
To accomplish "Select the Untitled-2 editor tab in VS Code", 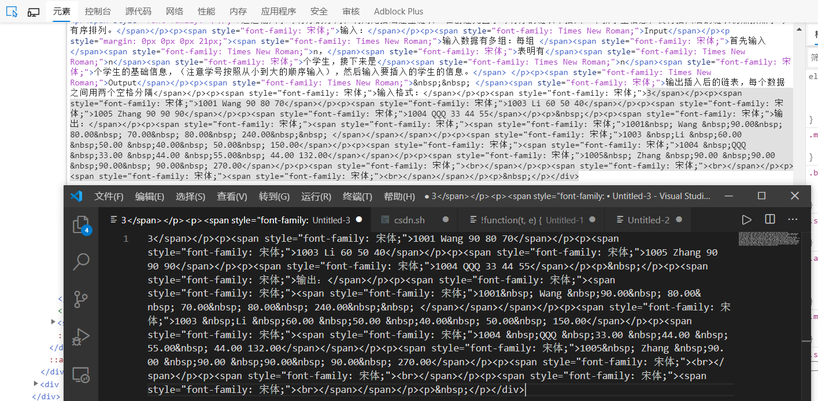I will coord(648,220).
